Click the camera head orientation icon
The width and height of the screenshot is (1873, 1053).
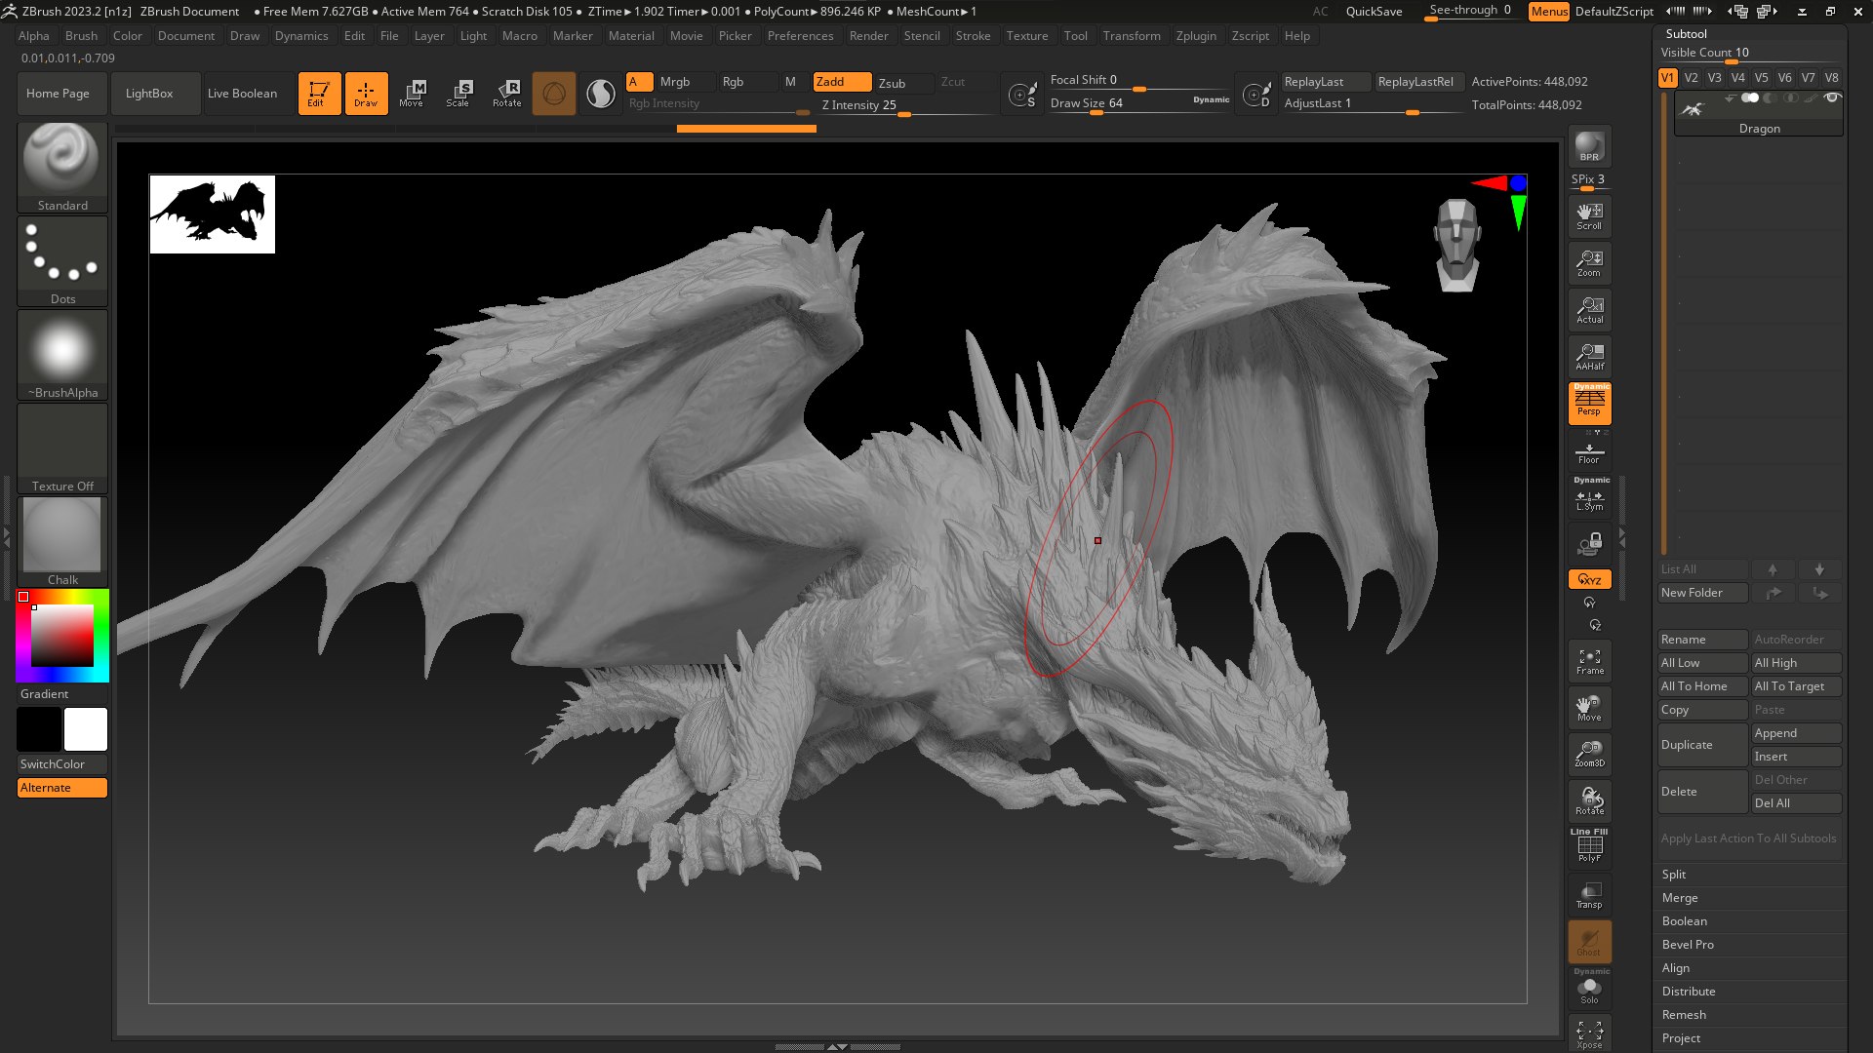pos(1457,245)
